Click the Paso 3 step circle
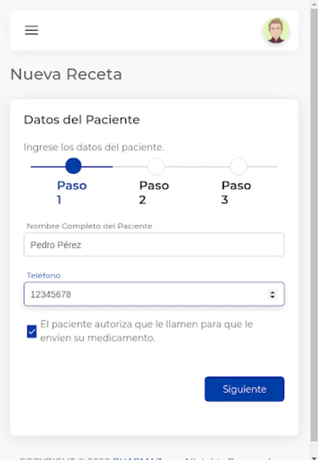The image size is (318, 460). point(238,166)
